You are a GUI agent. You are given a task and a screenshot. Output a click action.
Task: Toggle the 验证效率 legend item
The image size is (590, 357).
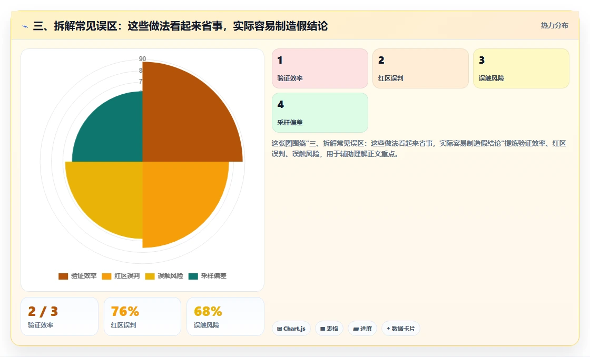[77, 276]
